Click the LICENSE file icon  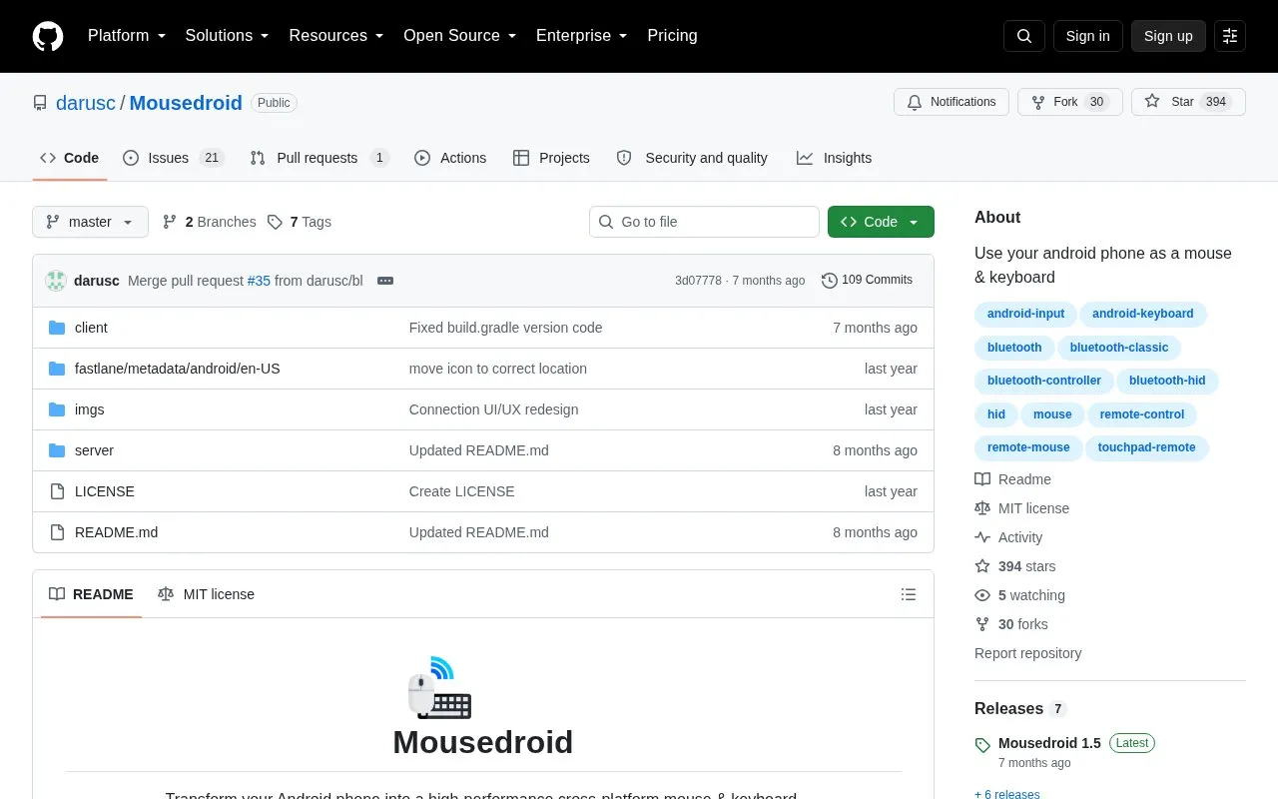coord(57,491)
